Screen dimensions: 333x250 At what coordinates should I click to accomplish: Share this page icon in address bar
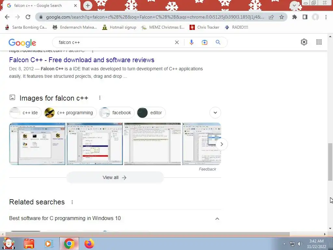coord(271,17)
